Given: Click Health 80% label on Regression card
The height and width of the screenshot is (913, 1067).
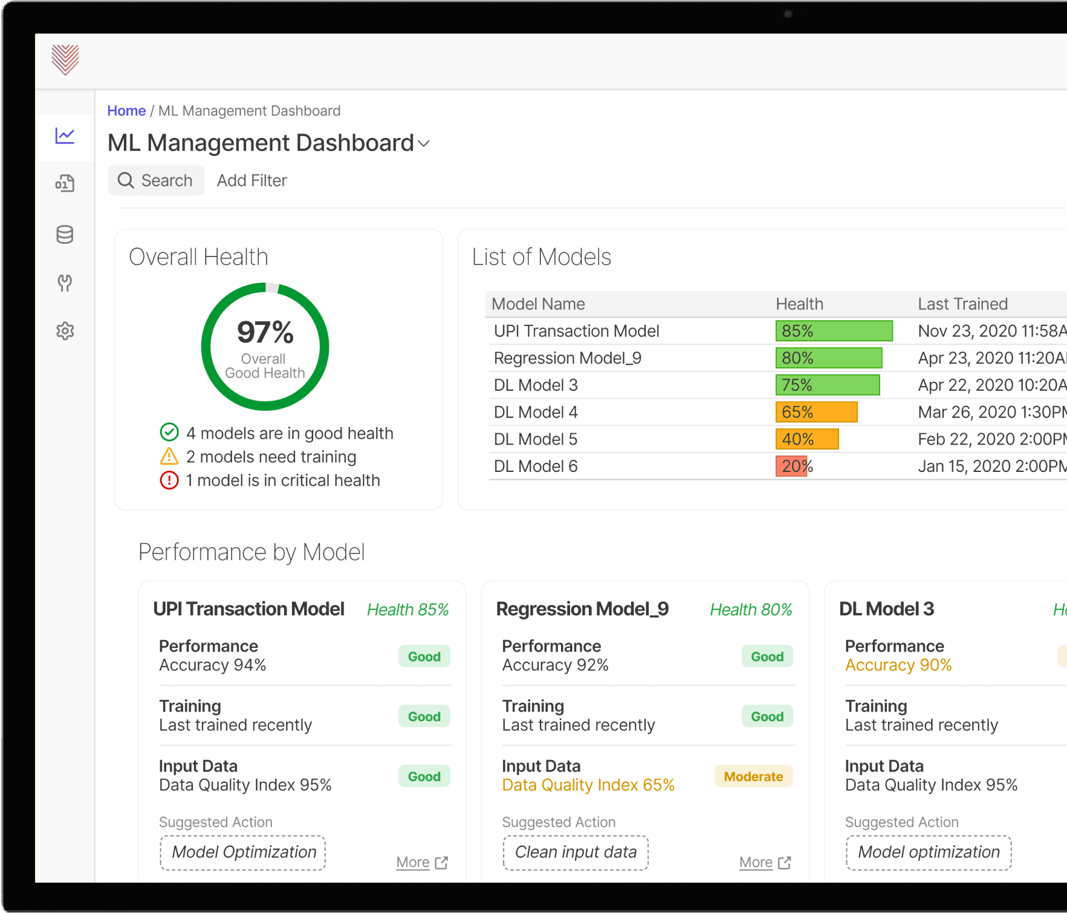Looking at the screenshot, I should tap(751, 609).
